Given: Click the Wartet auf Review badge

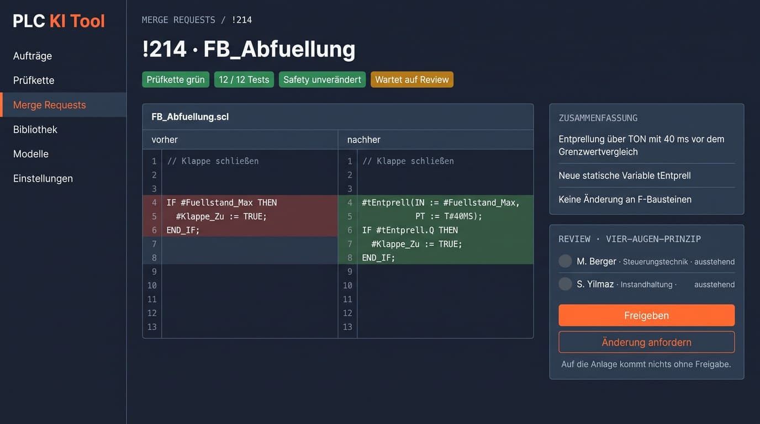Looking at the screenshot, I should pyautogui.click(x=412, y=79).
